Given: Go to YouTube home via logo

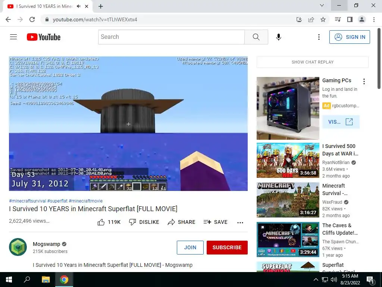Looking at the screenshot, I should (x=44, y=37).
